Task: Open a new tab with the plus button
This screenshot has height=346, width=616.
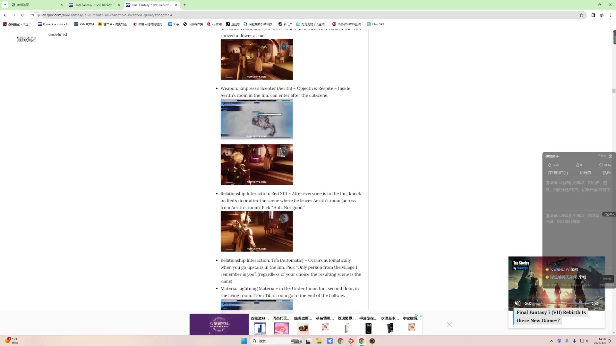Action: [185, 5]
